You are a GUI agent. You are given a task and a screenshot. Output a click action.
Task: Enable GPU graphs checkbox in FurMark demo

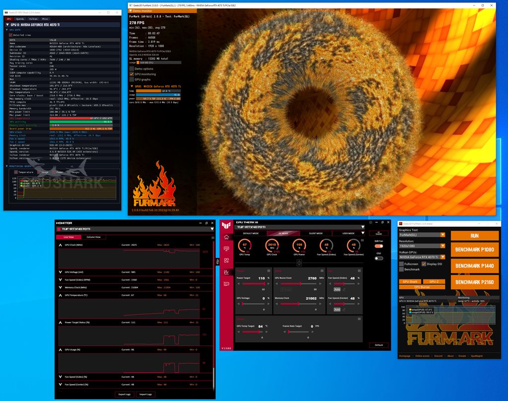131,79
